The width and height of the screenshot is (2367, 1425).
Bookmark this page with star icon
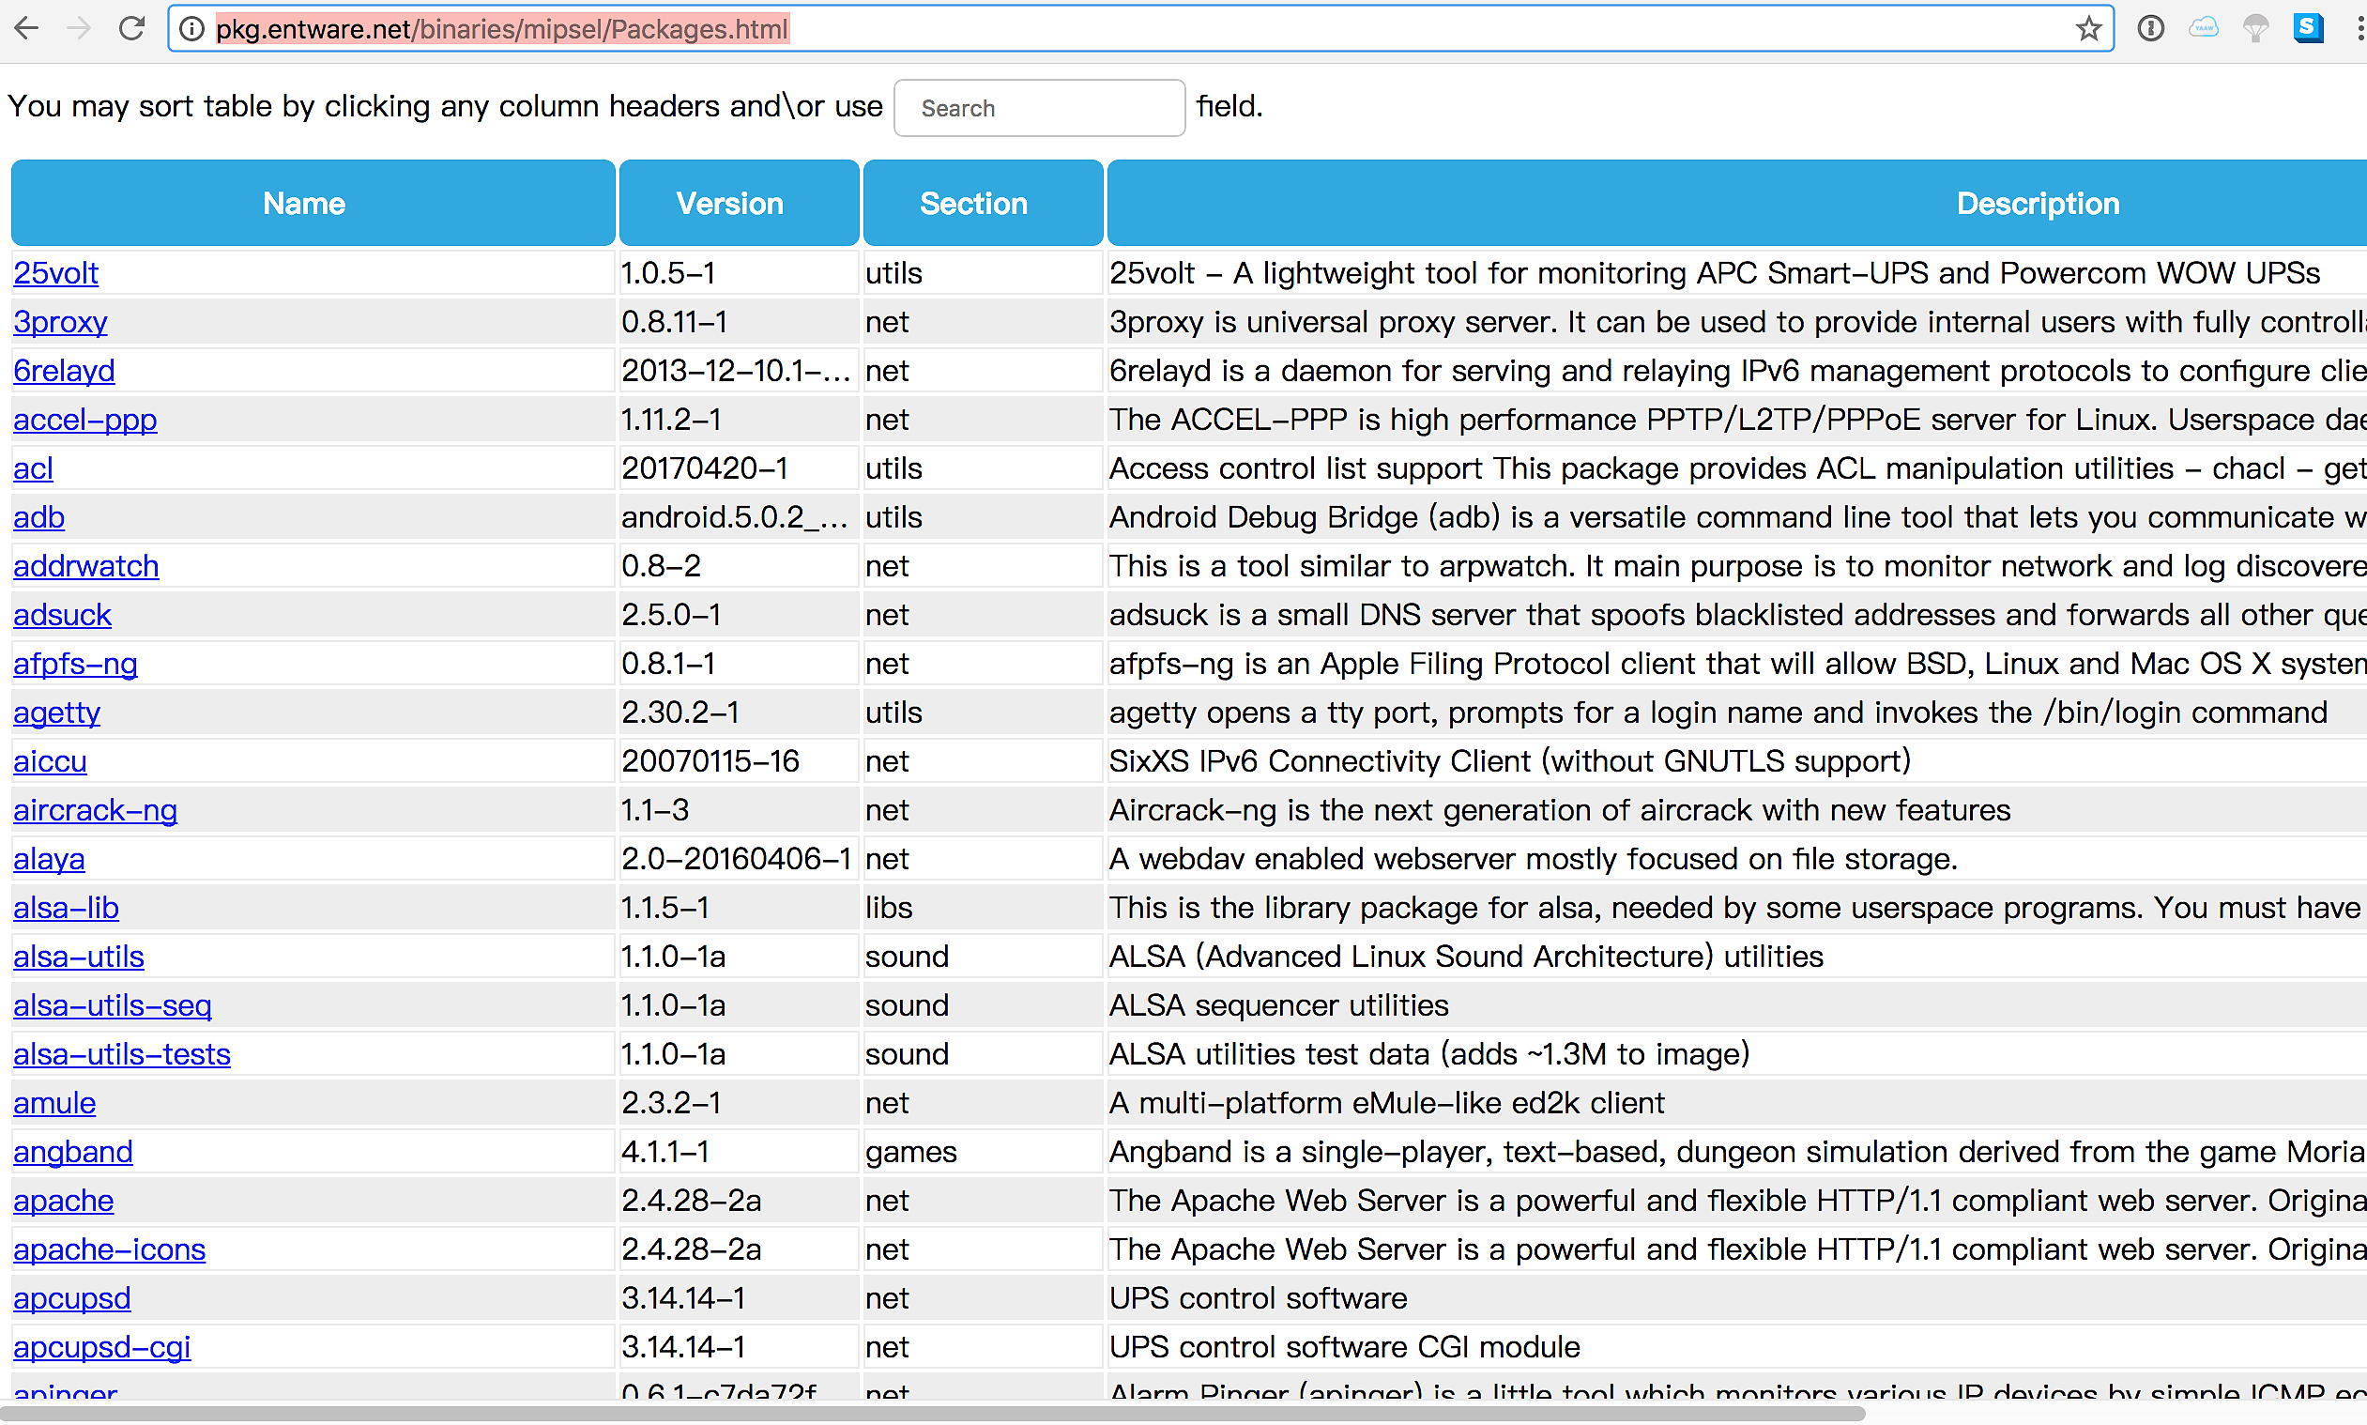(2087, 30)
